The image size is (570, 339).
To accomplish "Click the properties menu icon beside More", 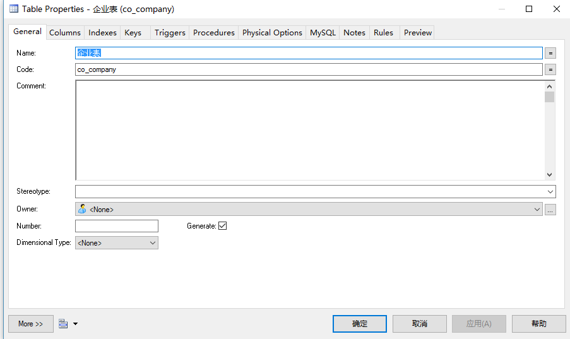I will coord(63,323).
